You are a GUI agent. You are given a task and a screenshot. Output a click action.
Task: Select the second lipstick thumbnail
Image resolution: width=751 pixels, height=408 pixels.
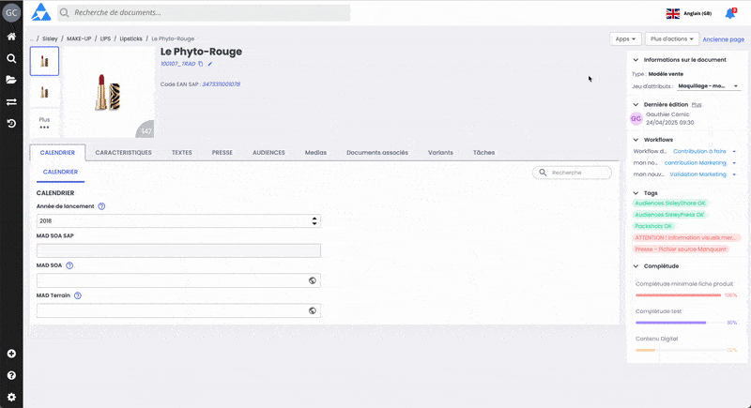44,92
